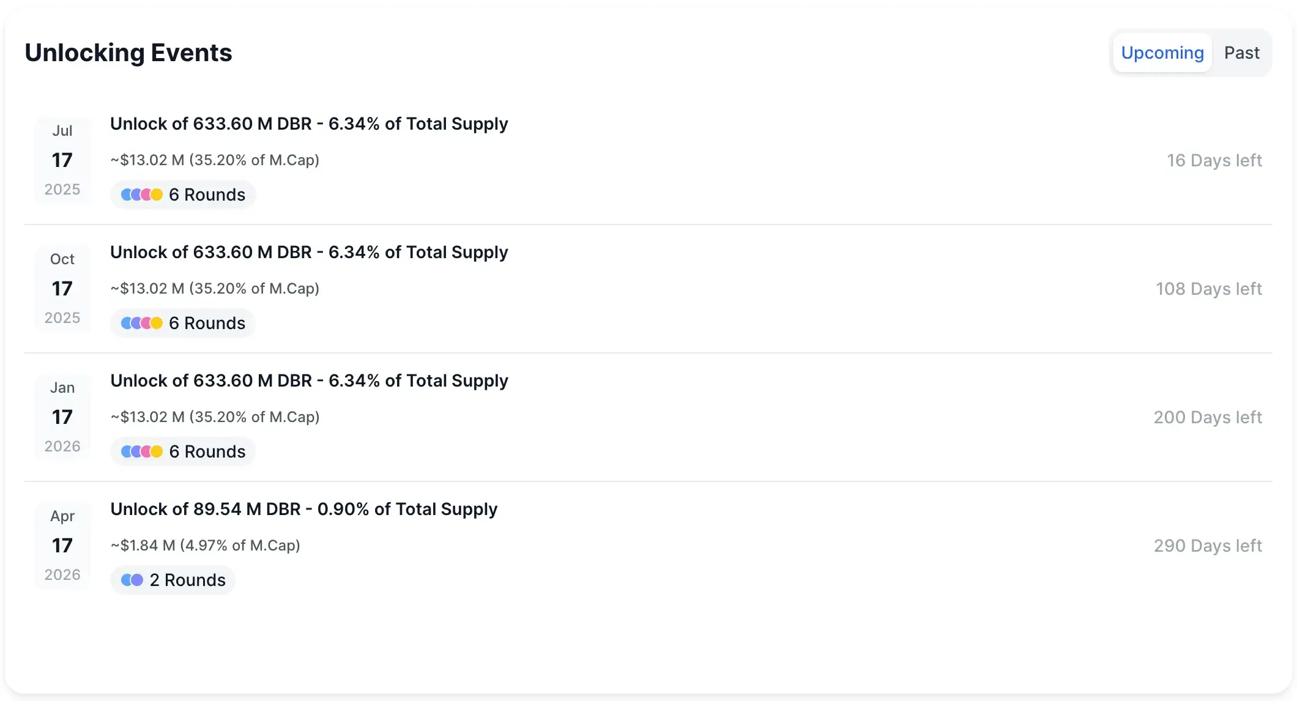Click the ~$1.84 M market cap value
The image size is (1297, 701).
[x=205, y=546]
